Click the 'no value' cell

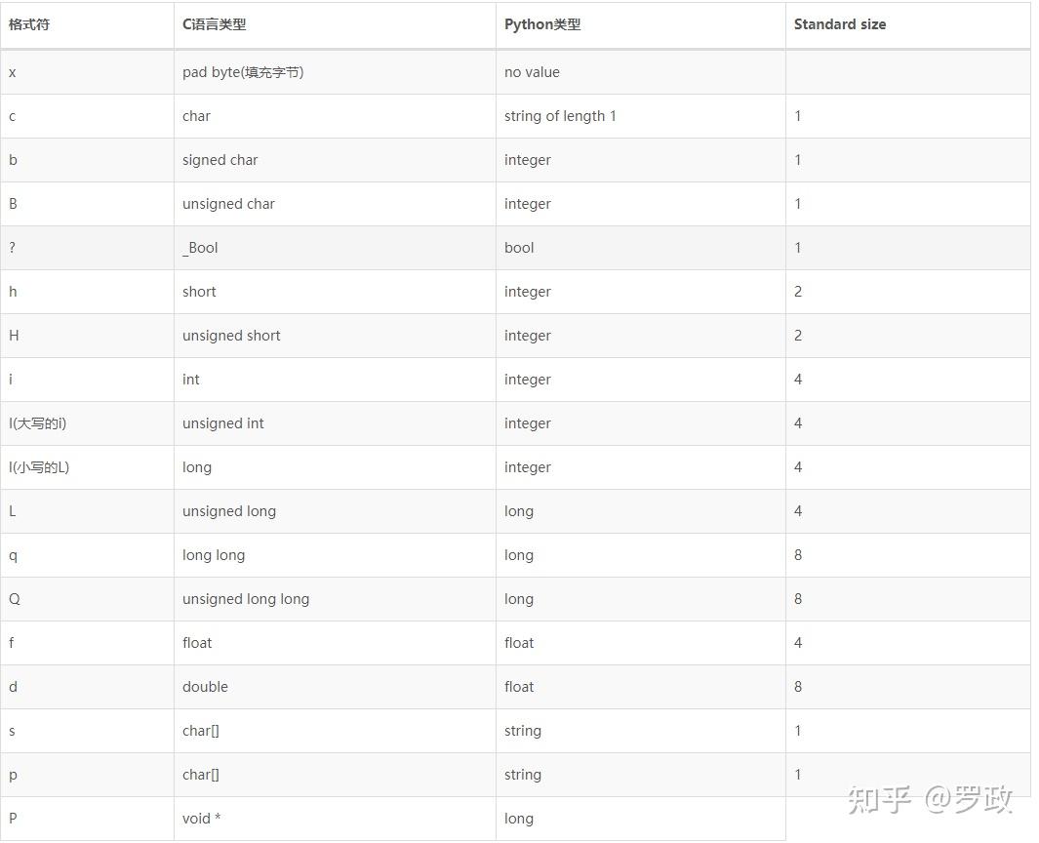coord(532,72)
